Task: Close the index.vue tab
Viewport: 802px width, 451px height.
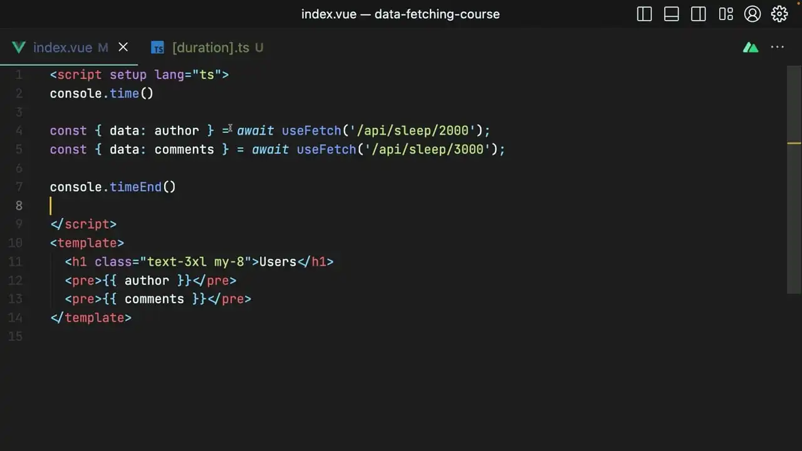Action: pos(123,47)
